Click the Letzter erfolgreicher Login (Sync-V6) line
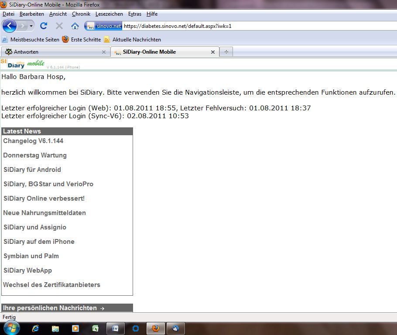 [95, 116]
